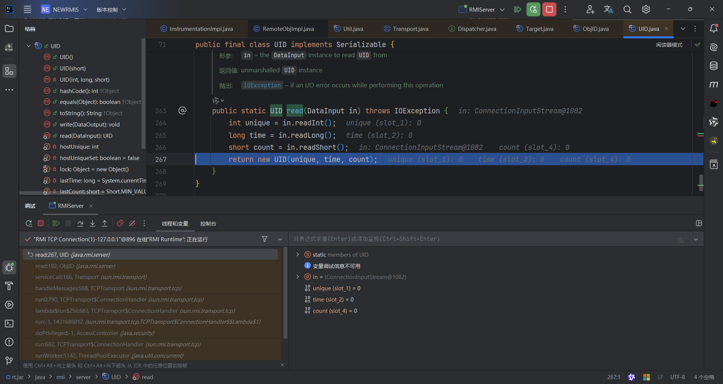The image size is (723, 384).
Task: Step out in debug toolbar
Action: [105, 223]
